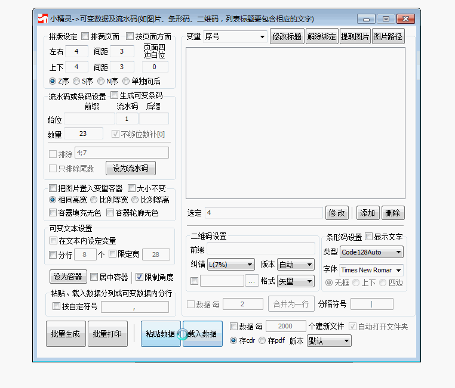Click the 后缀 field in 流水码 settings
455x388 pixels.
[154, 119]
